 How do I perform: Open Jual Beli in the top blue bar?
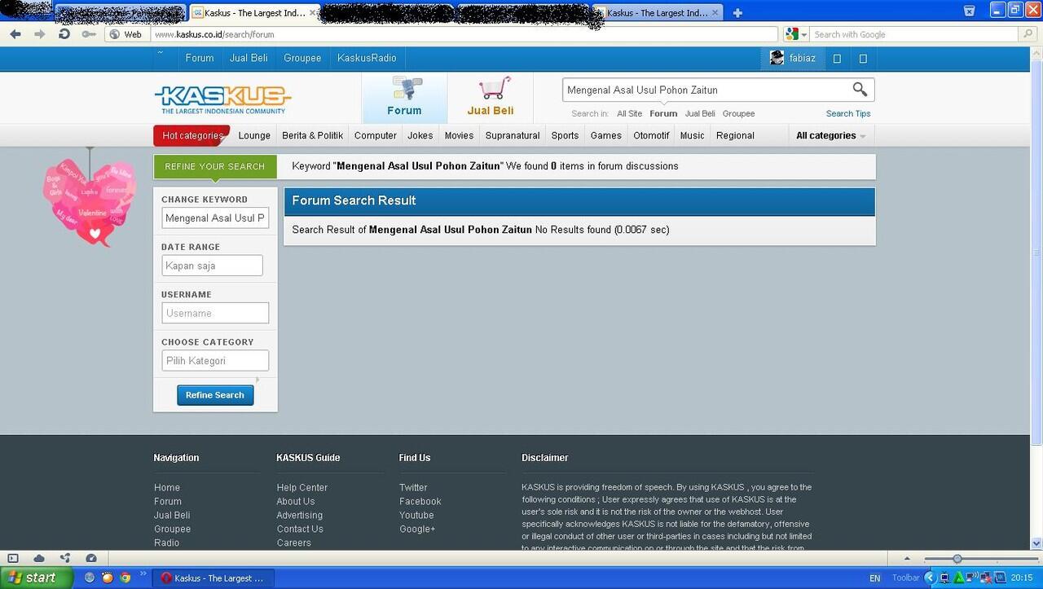click(x=249, y=58)
